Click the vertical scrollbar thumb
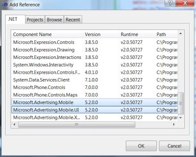This screenshot has width=196, height=157. (x=181, y=103)
